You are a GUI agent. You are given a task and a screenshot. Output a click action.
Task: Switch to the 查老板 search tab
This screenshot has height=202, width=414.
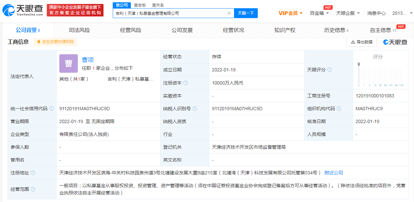(x=140, y=5)
